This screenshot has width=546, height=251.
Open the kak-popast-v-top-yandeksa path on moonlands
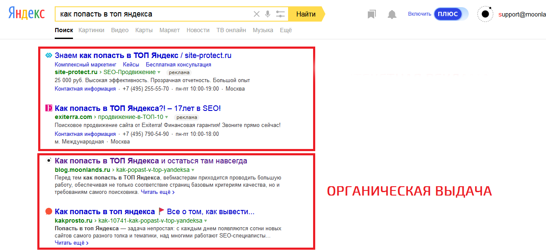(x=153, y=170)
